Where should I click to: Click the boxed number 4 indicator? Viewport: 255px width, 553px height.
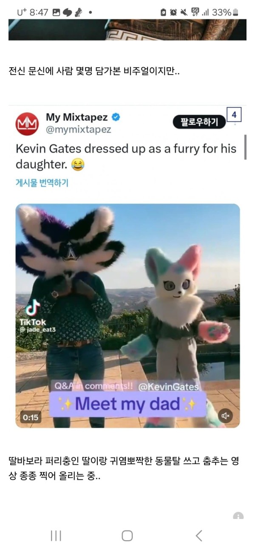[234, 115]
